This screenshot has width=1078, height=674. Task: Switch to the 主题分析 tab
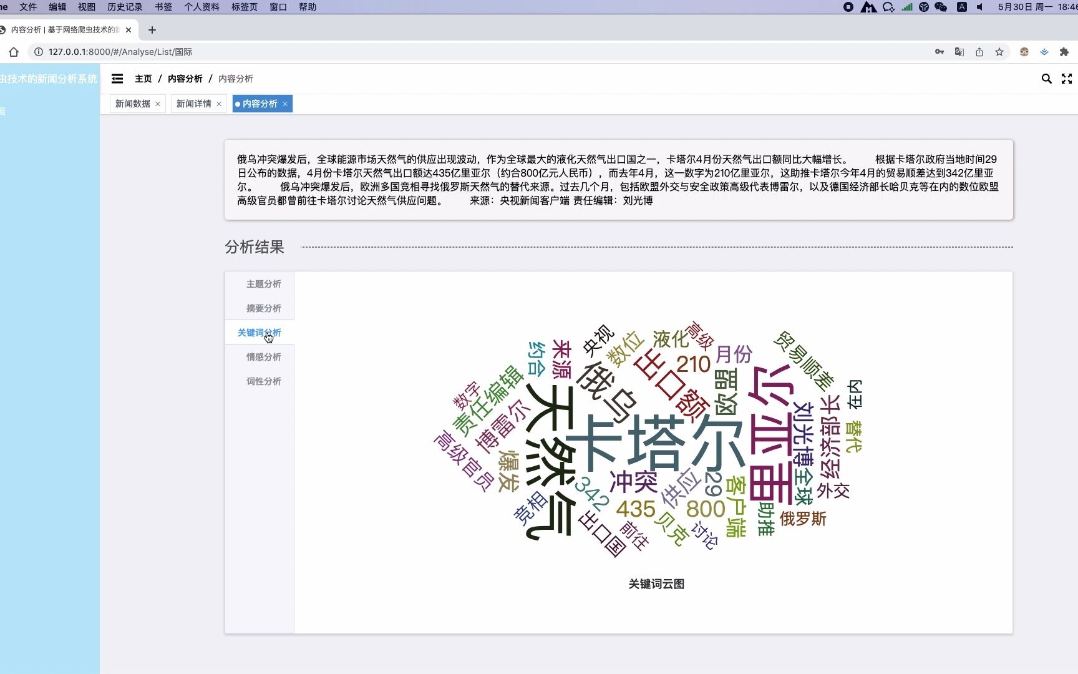click(x=260, y=284)
